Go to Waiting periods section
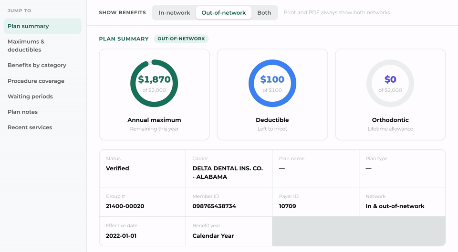Viewport: 458px width, 252px height. point(42,97)
